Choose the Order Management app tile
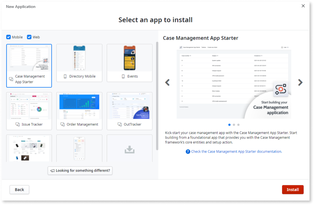The image size is (314, 205). 79,111
